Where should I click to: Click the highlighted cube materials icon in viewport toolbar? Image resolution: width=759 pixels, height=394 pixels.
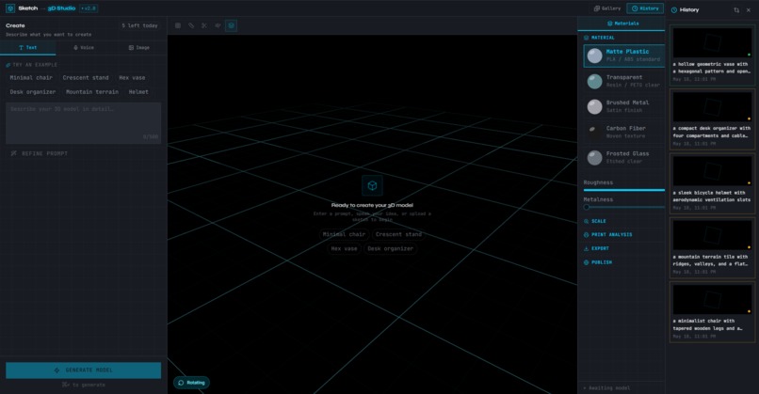[x=232, y=25]
